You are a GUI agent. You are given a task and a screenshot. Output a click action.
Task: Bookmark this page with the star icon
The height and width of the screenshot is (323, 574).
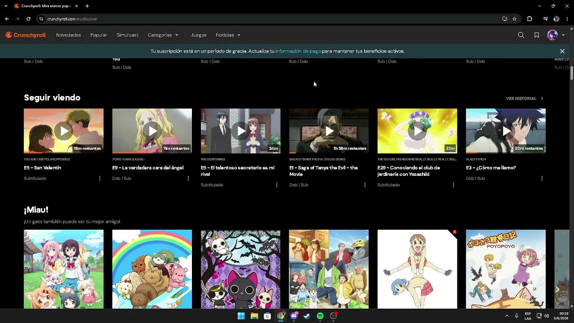click(x=514, y=19)
